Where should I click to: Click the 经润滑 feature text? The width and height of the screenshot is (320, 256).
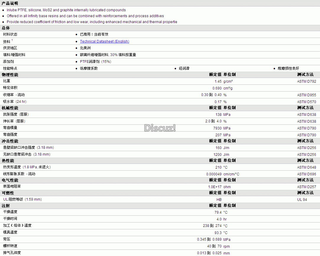pos(184,68)
